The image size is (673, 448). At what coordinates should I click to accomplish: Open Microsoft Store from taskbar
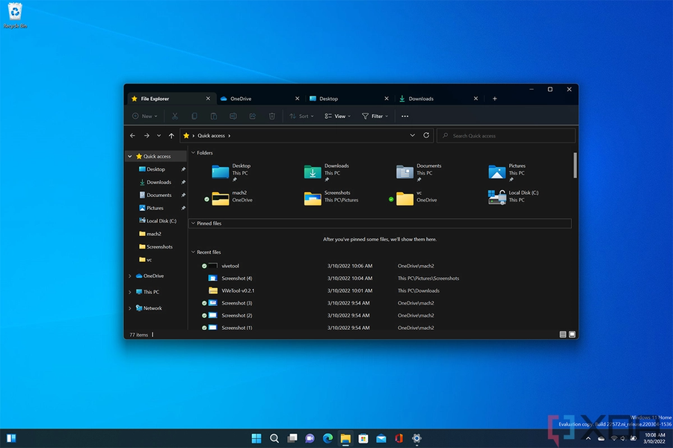tap(363, 438)
